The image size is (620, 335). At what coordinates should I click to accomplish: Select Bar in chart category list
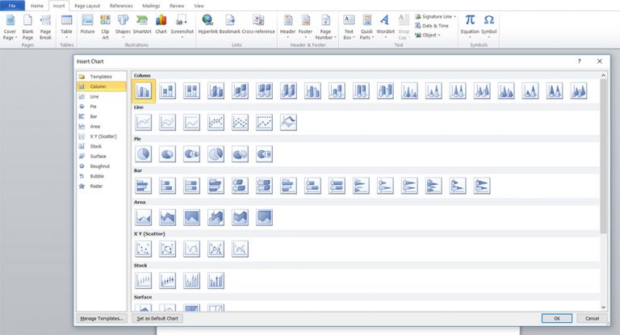(94, 116)
